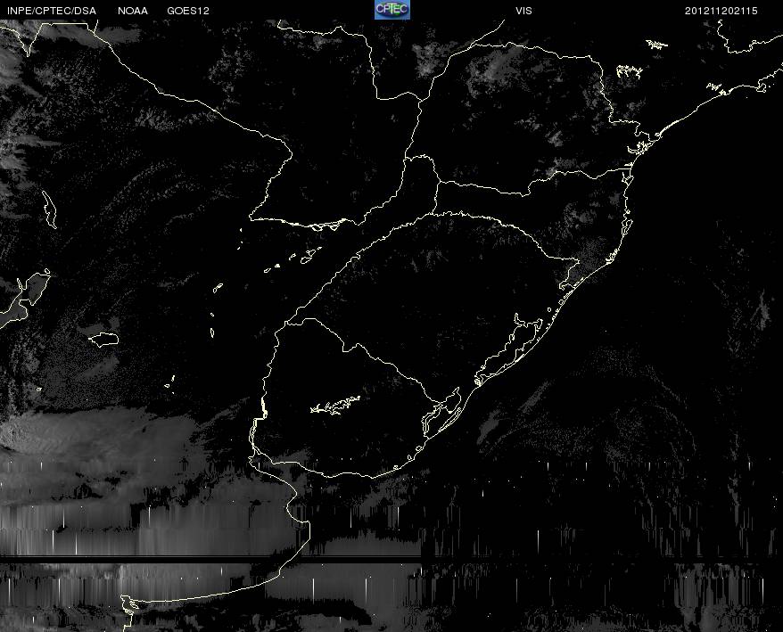Select the GOES12 satellite label
Image resolution: width=783 pixels, height=632 pixels.
click(188, 11)
